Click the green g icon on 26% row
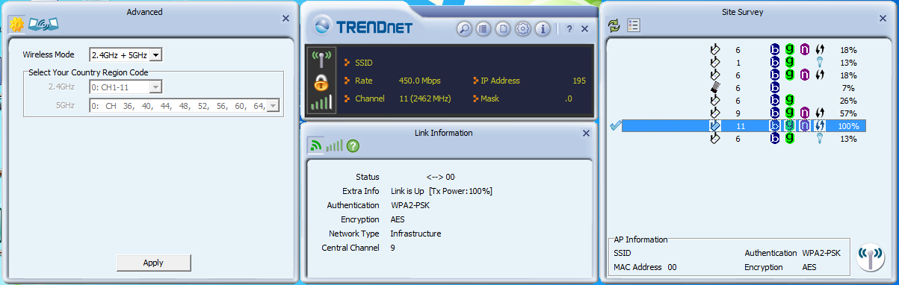This screenshot has height=285, width=899. tap(789, 101)
